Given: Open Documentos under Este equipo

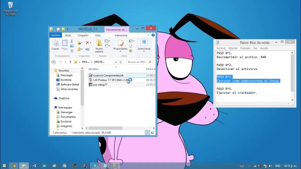Looking at the screenshot, I should point(68,117).
